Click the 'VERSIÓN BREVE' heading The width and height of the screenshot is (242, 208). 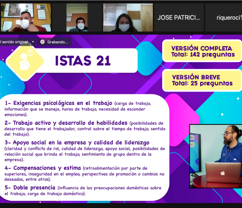[196, 77]
